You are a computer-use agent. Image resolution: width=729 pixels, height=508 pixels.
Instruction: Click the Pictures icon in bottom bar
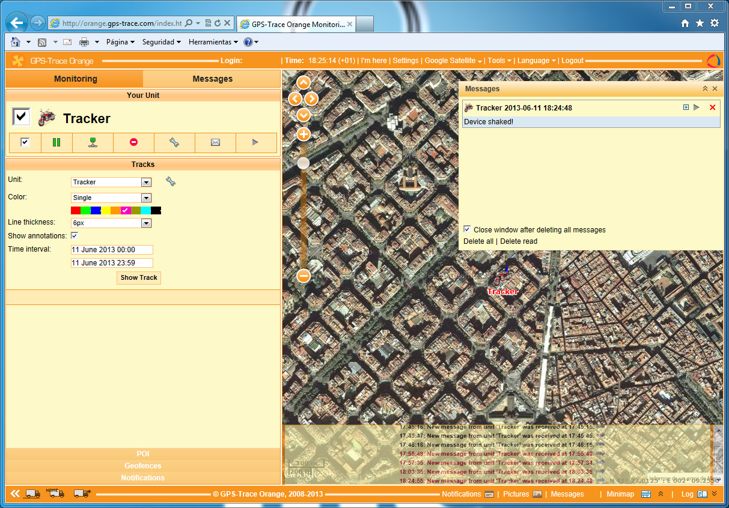point(537,494)
